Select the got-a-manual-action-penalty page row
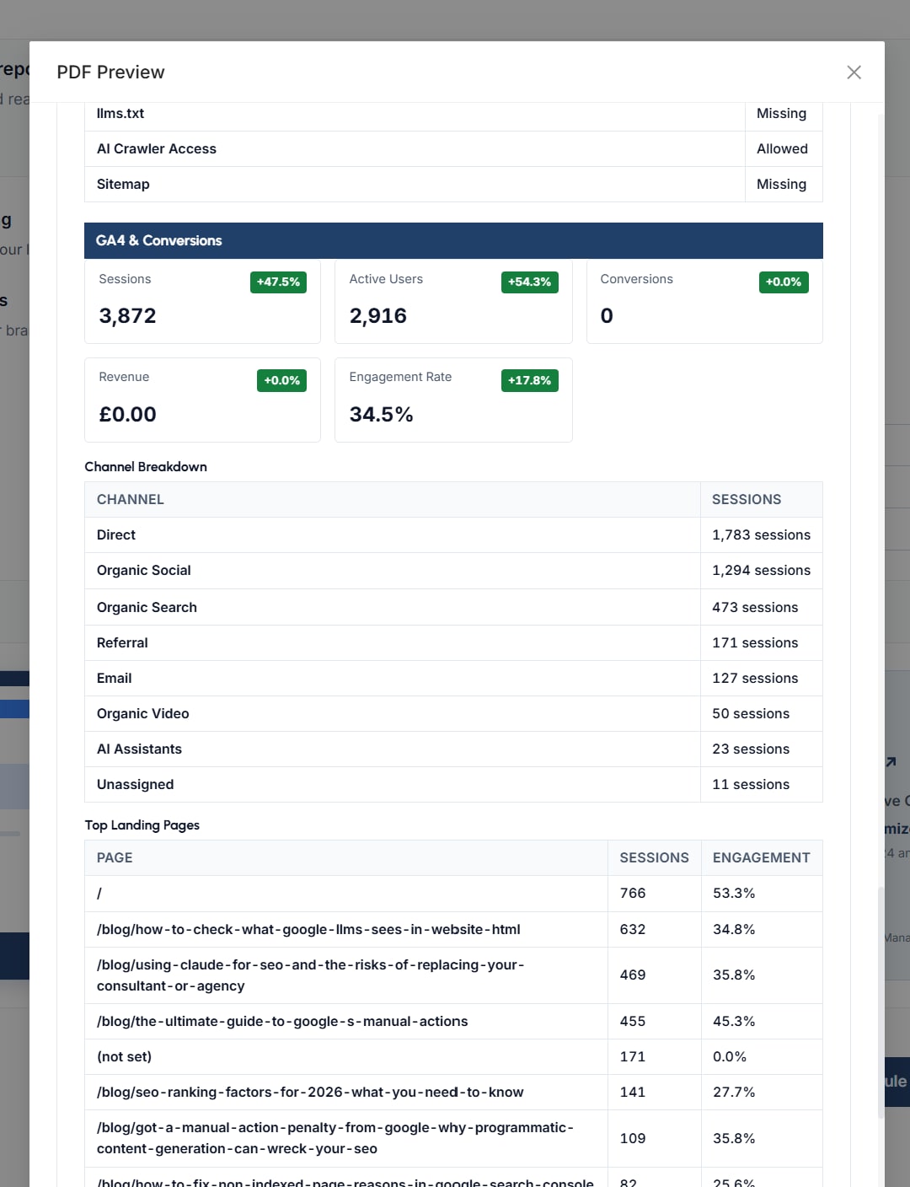Screen dimensions: 910x1187 click(453, 1138)
